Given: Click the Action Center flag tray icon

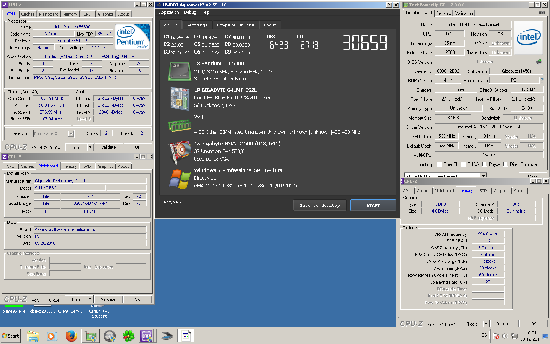Looking at the screenshot, I should point(496,336).
